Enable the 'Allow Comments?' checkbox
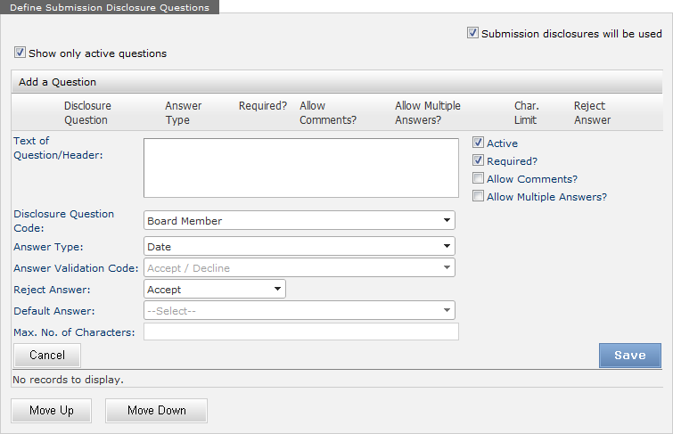The height and width of the screenshot is (434, 673). [479, 179]
